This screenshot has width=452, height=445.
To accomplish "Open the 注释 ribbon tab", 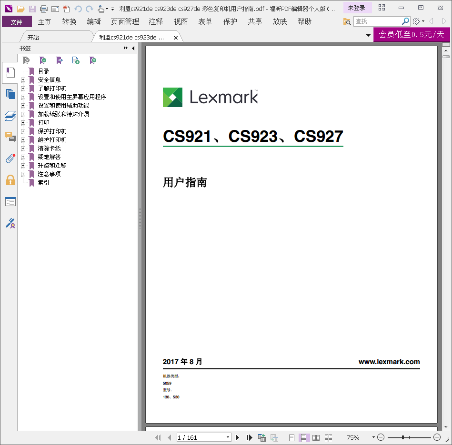I will click(156, 21).
